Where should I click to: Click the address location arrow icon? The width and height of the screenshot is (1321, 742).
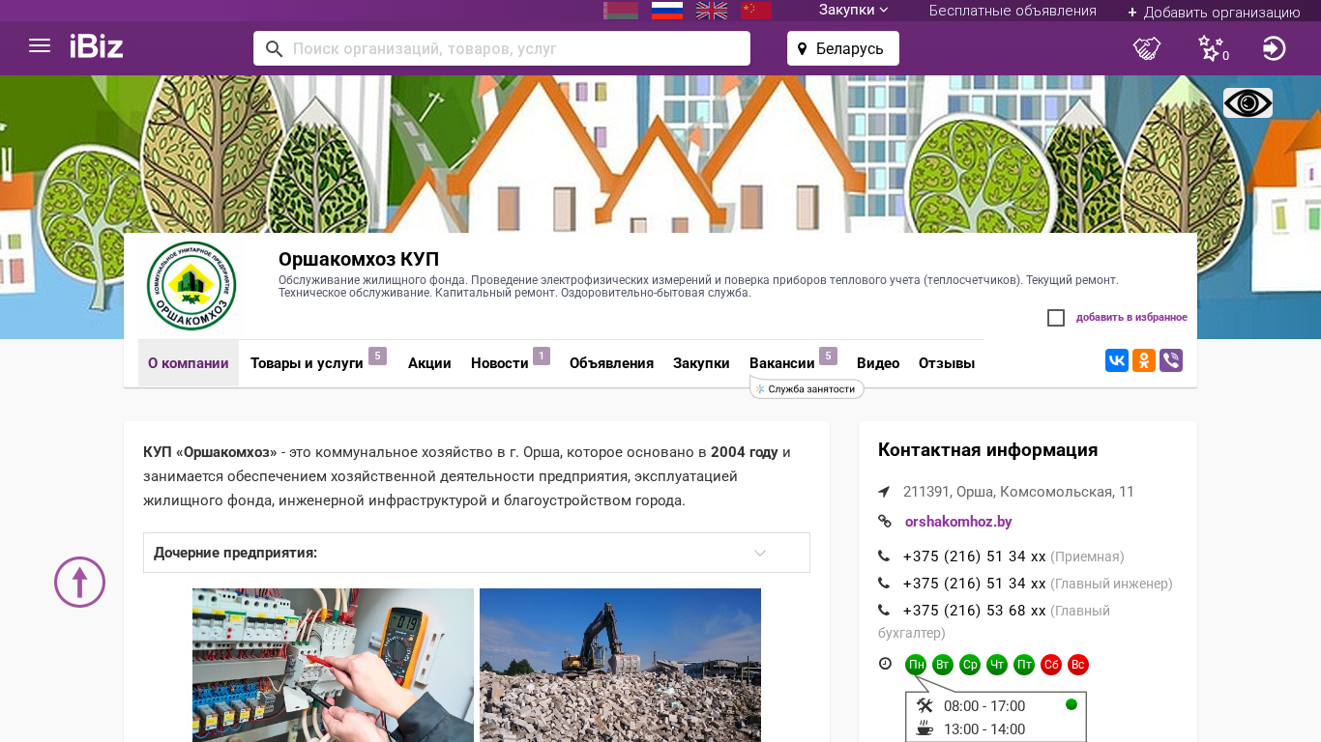tap(884, 492)
